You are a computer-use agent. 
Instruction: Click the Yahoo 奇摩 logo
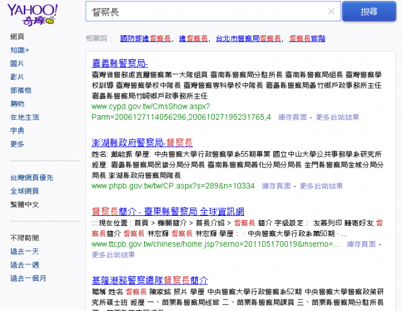(x=32, y=15)
